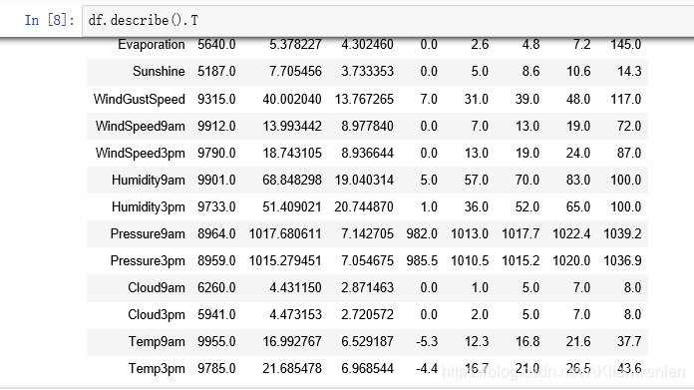
Task: Click Pressure3pm mean value 1015.279451
Action: point(285,260)
